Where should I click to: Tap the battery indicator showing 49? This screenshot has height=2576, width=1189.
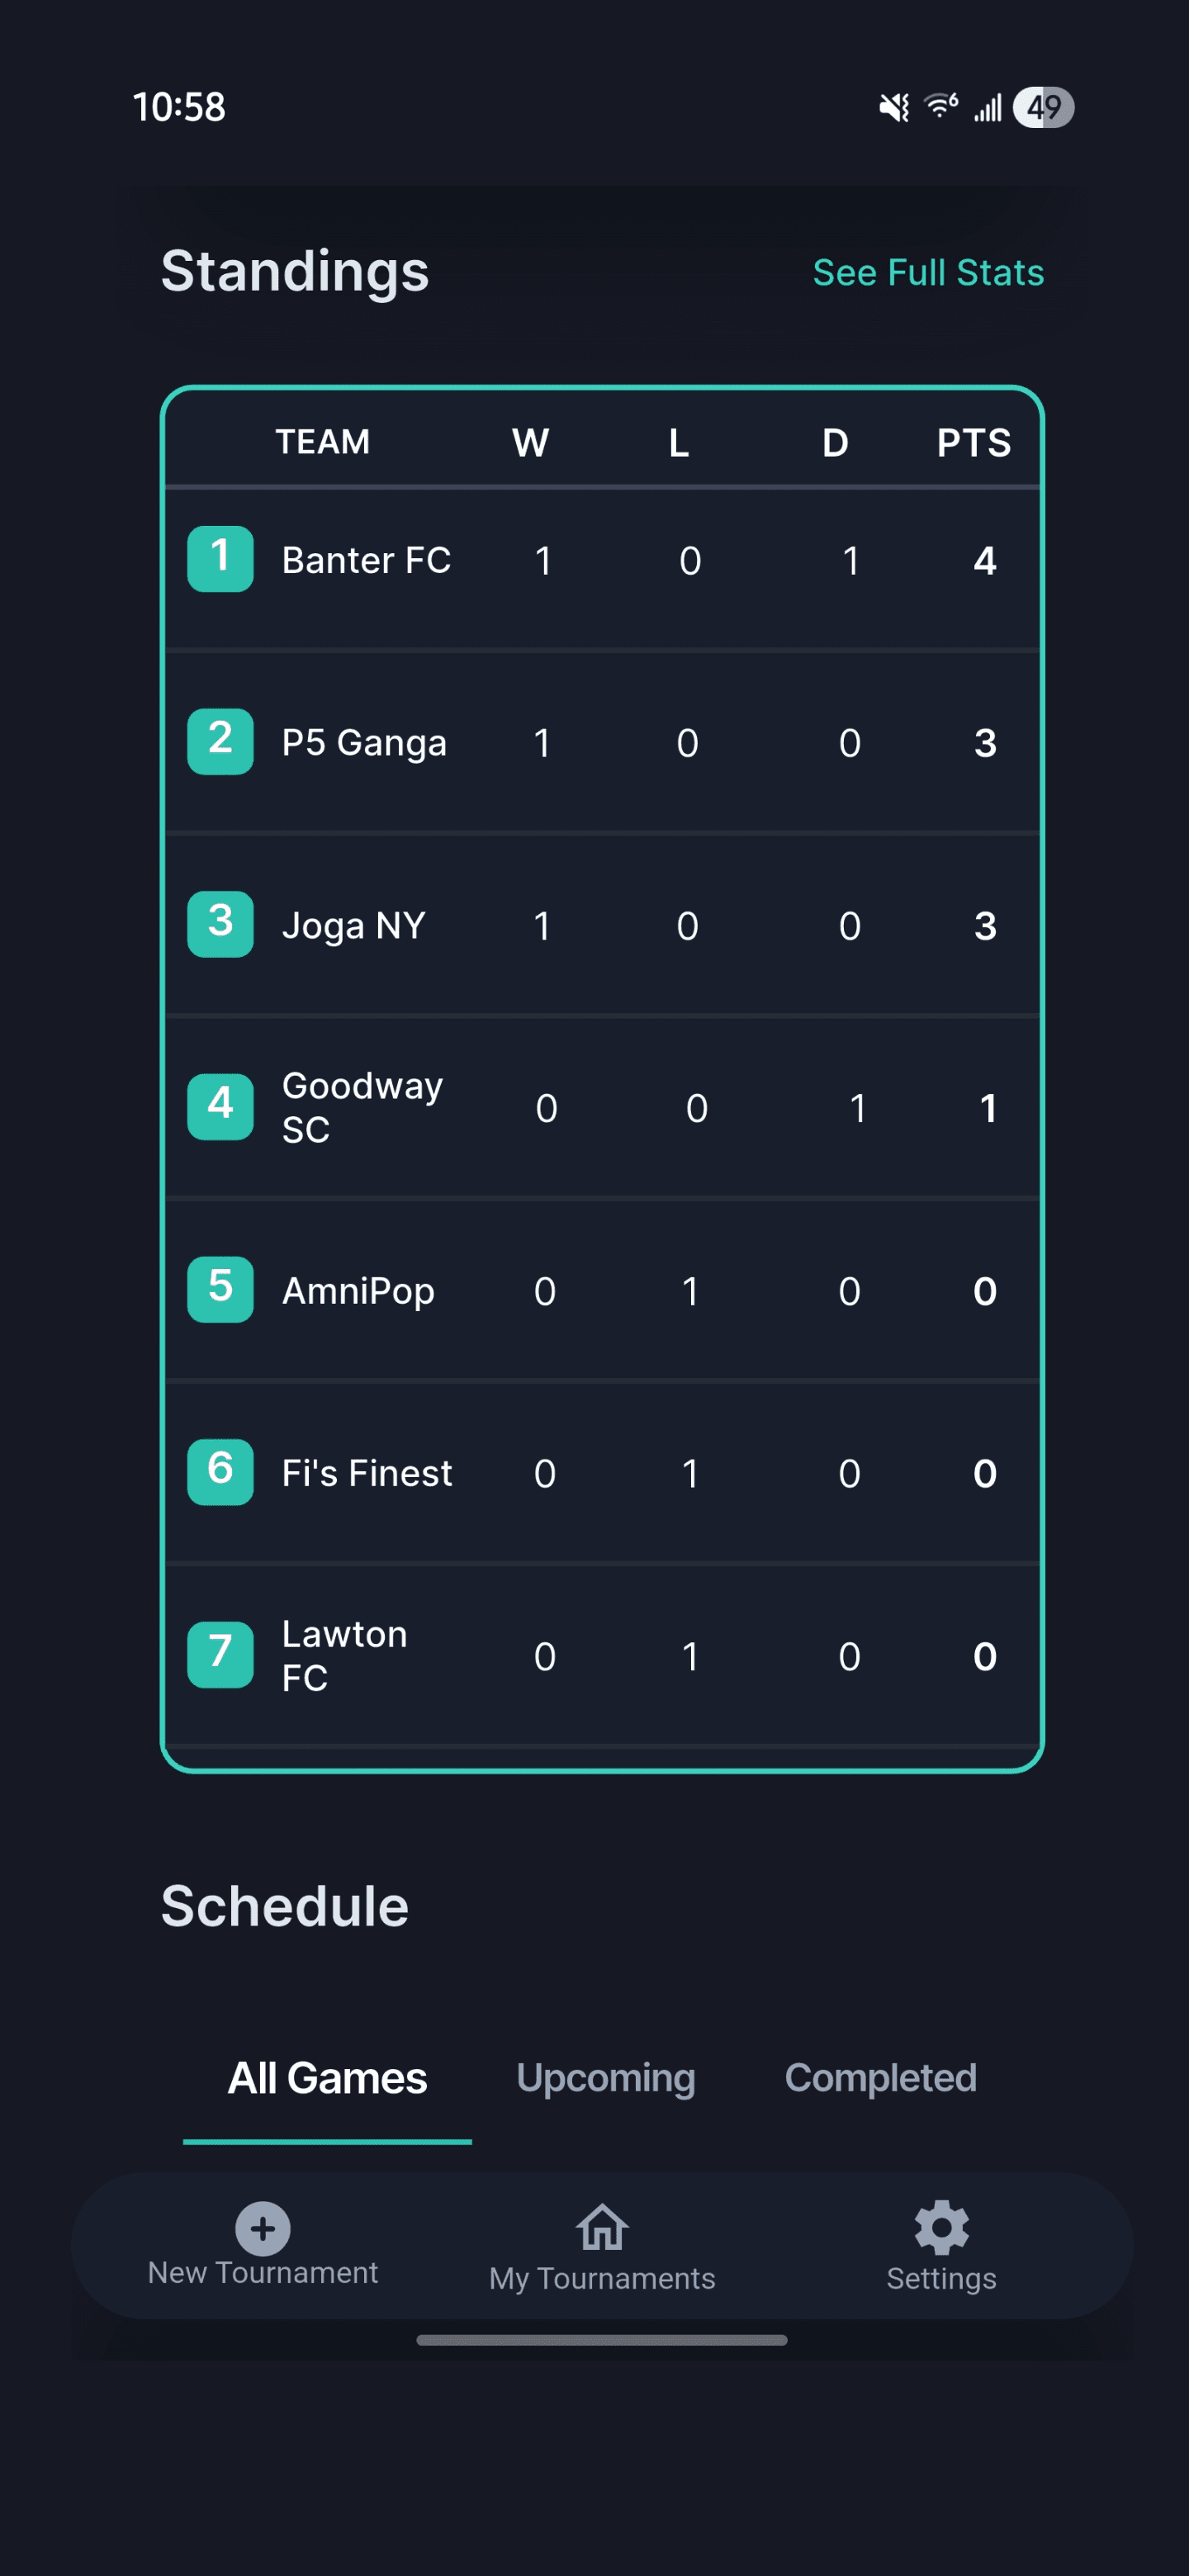[1044, 106]
